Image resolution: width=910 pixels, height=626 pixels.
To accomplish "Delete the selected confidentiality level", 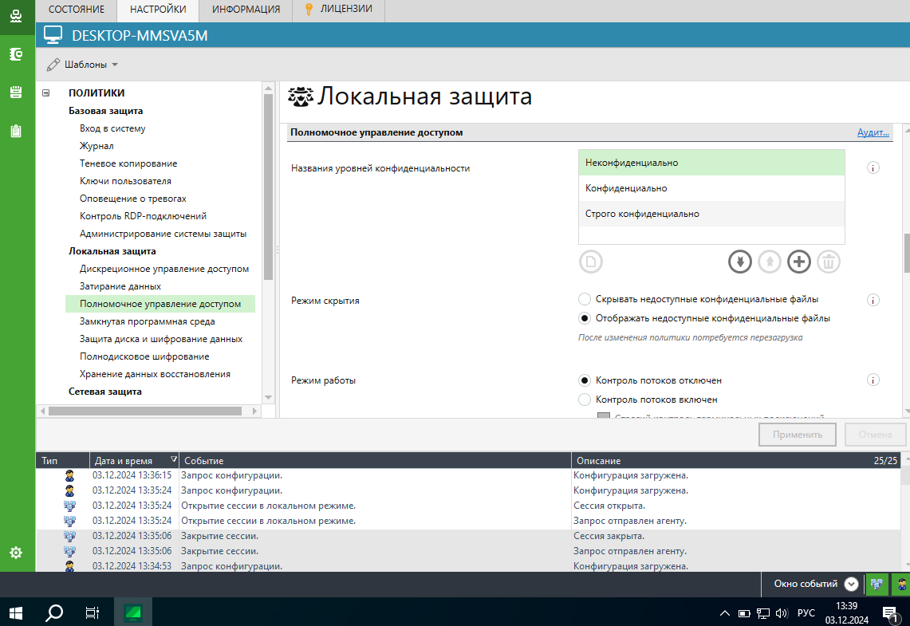I will pos(829,262).
